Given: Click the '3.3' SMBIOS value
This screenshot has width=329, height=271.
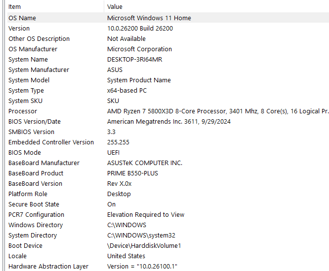Looking at the screenshot, I should [x=111, y=132].
